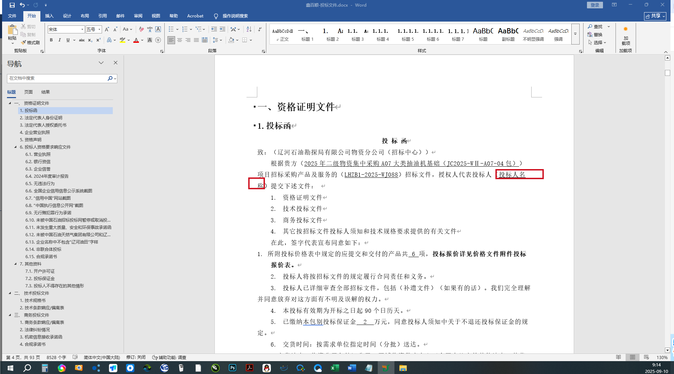The width and height of the screenshot is (674, 374).
Task: Click the 登录 sign-in button
Action: [x=595, y=5]
